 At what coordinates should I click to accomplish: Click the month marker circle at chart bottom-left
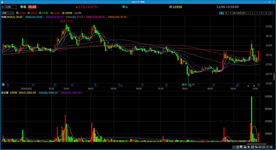point(8,85)
